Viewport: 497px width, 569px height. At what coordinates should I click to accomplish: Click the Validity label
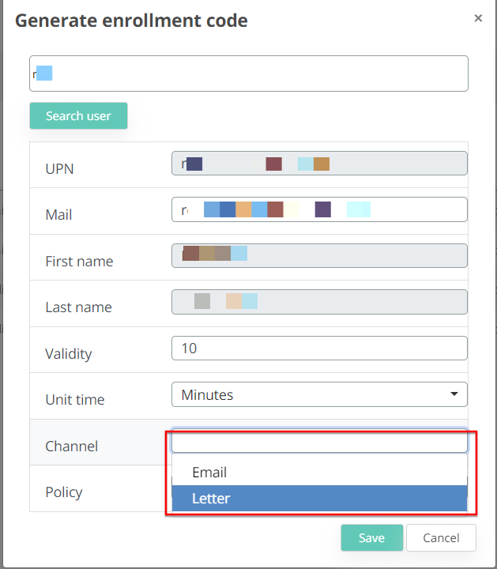pyautogui.click(x=69, y=354)
